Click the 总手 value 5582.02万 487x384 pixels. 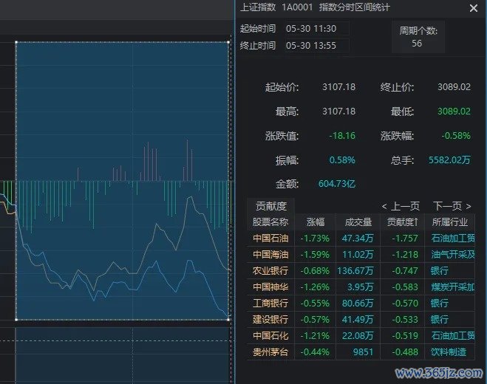click(x=449, y=160)
